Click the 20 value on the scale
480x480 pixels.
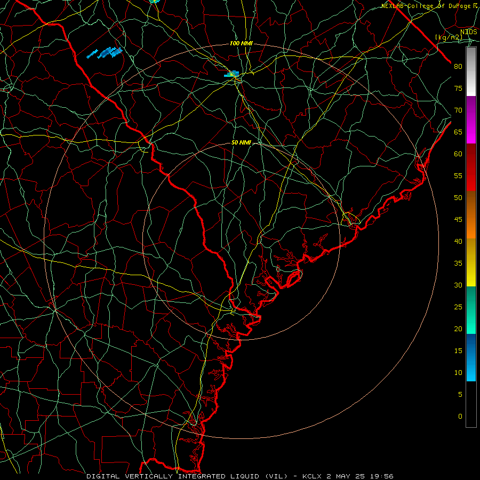coord(458,329)
